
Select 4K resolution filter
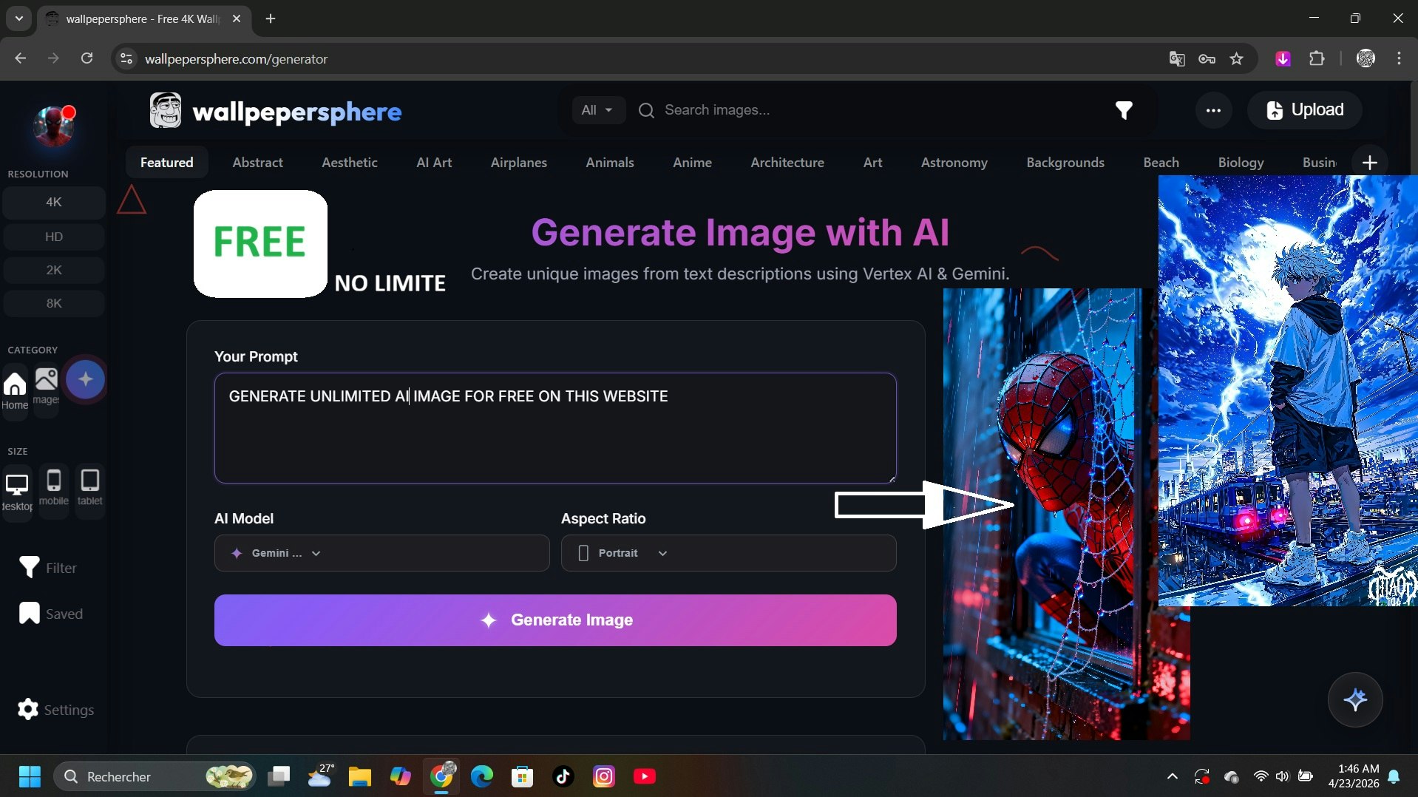coord(54,202)
